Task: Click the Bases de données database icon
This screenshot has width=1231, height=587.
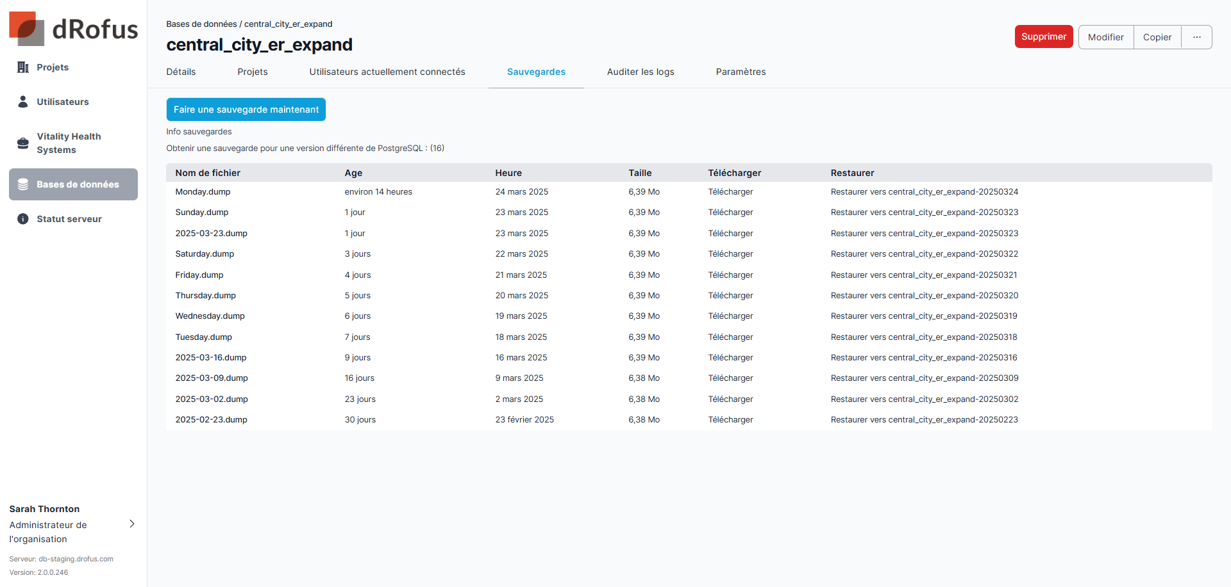Action: point(23,184)
